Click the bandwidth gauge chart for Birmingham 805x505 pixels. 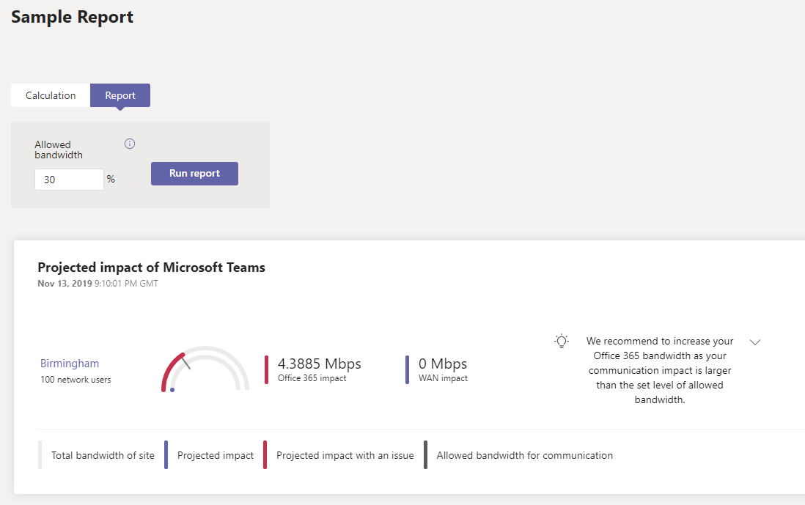click(205, 369)
